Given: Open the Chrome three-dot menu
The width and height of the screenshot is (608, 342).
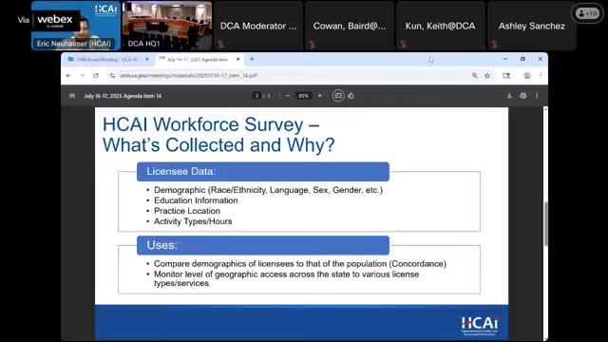Looking at the screenshot, I should coord(541,76).
